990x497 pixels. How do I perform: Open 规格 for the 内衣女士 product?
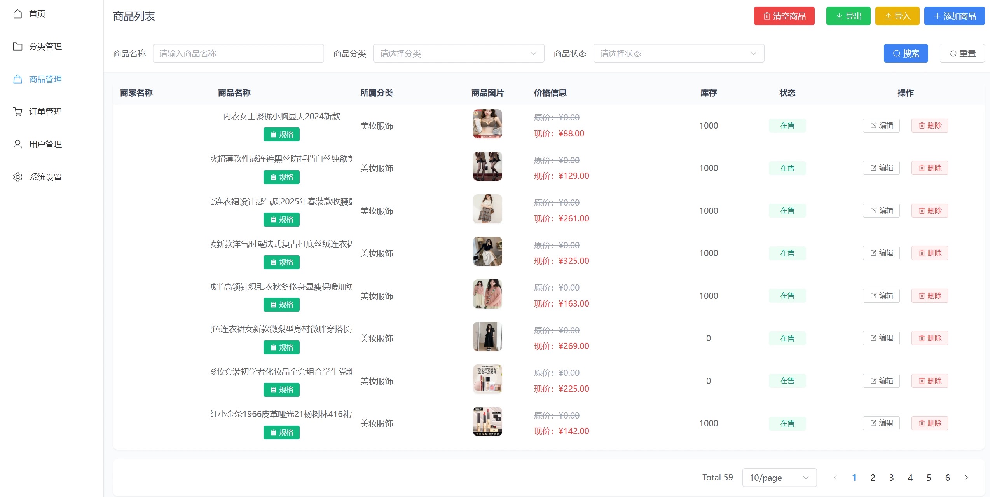pyautogui.click(x=281, y=134)
